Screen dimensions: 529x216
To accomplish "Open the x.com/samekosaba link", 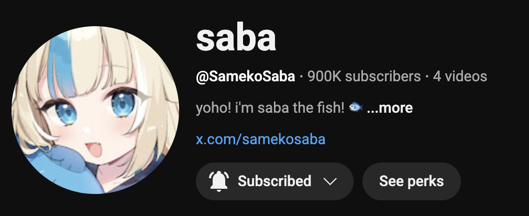I will (x=261, y=139).
